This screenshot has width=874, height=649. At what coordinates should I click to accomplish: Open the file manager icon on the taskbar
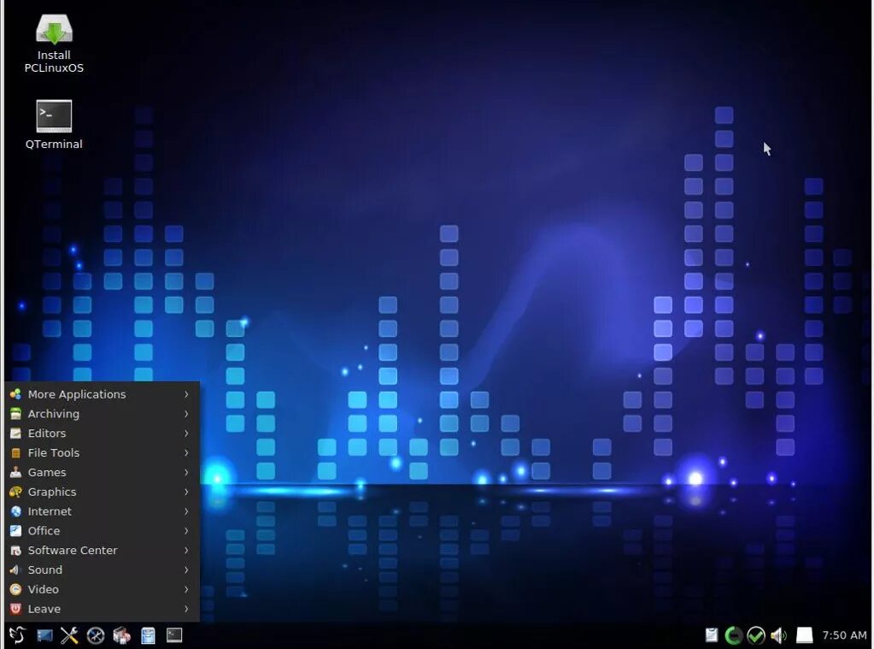(x=148, y=634)
